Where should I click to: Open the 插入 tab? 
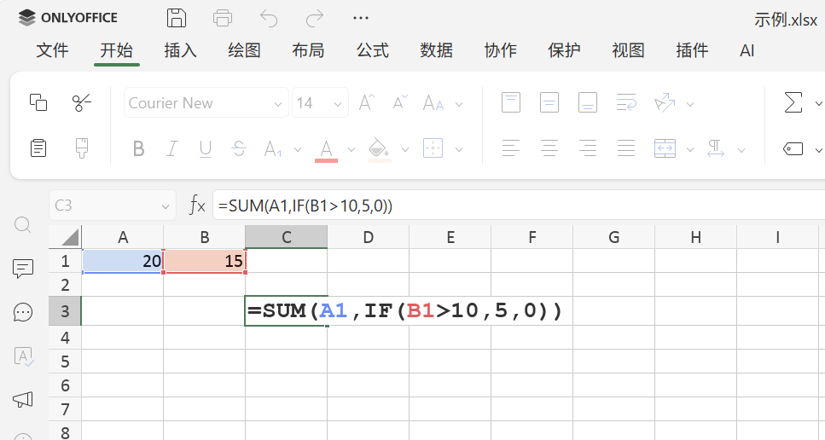pyautogui.click(x=180, y=50)
